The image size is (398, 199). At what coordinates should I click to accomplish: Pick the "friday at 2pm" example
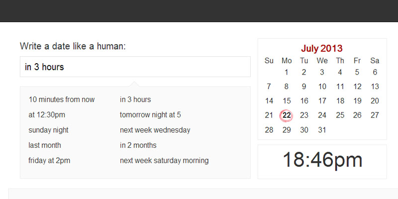coord(49,161)
